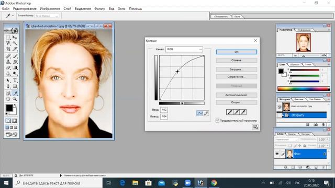Switch to Standard editing mode
335x188 pixels.
pyautogui.click(x=8, y=121)
